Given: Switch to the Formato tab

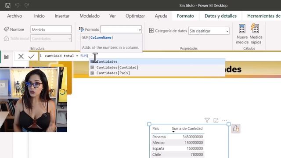Looking at the screenshot, I should [185, 16].
